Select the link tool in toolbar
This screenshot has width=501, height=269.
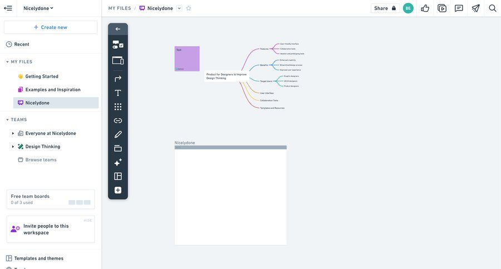click(x=118, y=121)
